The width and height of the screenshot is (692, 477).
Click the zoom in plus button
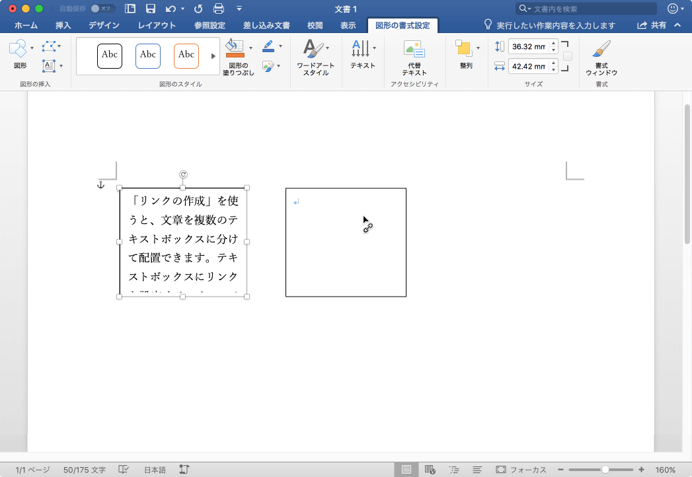point(641,470)
